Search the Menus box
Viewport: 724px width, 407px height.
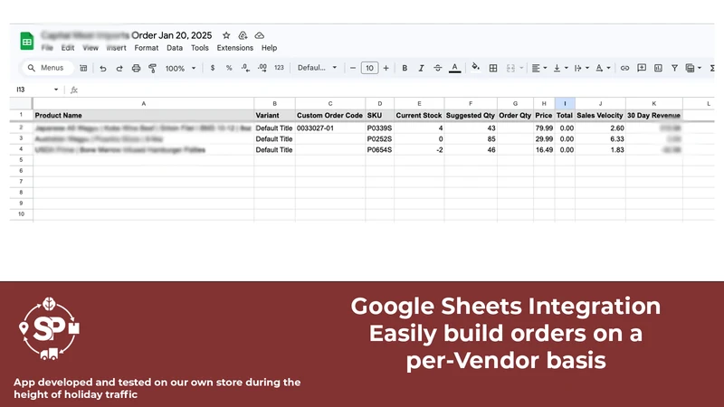pos(47,68)
